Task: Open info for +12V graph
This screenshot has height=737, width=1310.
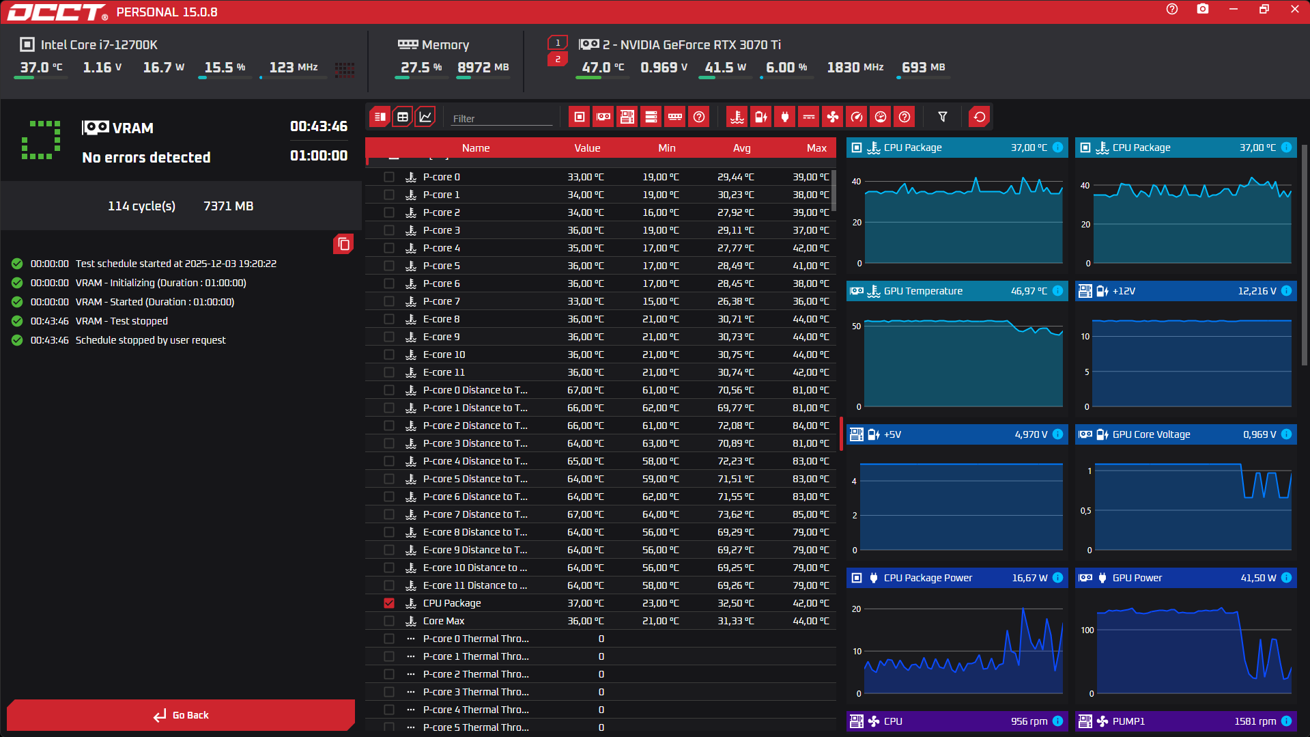Action: tap(1286, 291)
